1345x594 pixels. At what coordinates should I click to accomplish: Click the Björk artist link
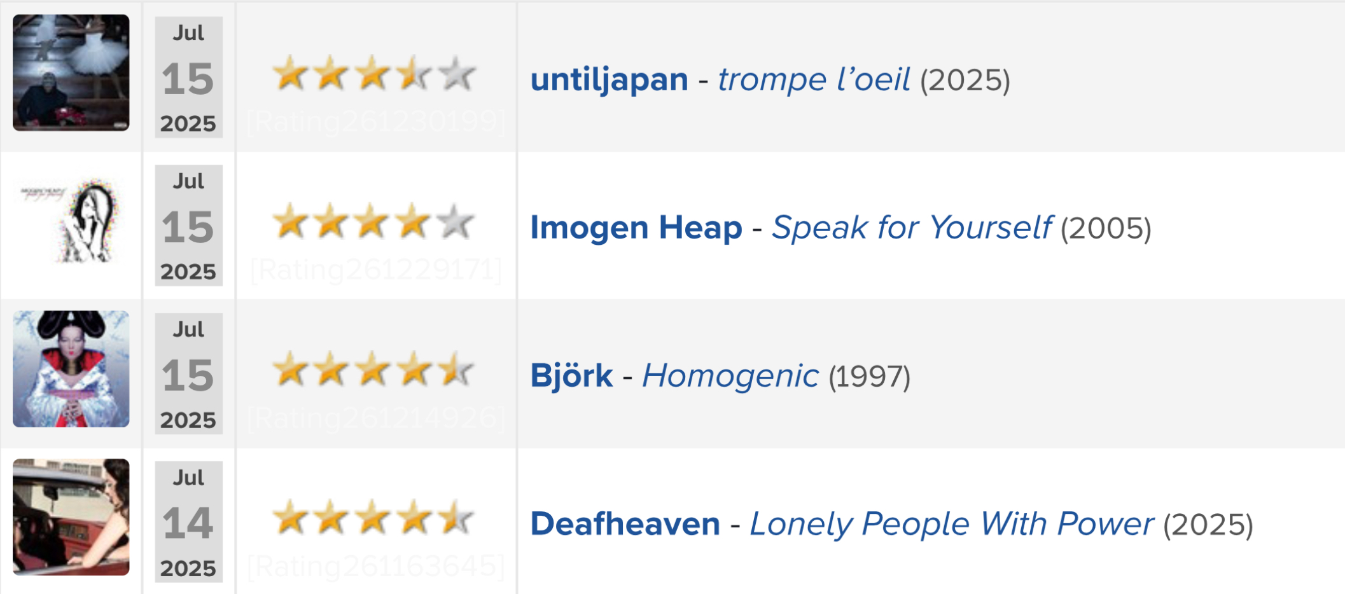pyautogui.click(x=571, y=376)
